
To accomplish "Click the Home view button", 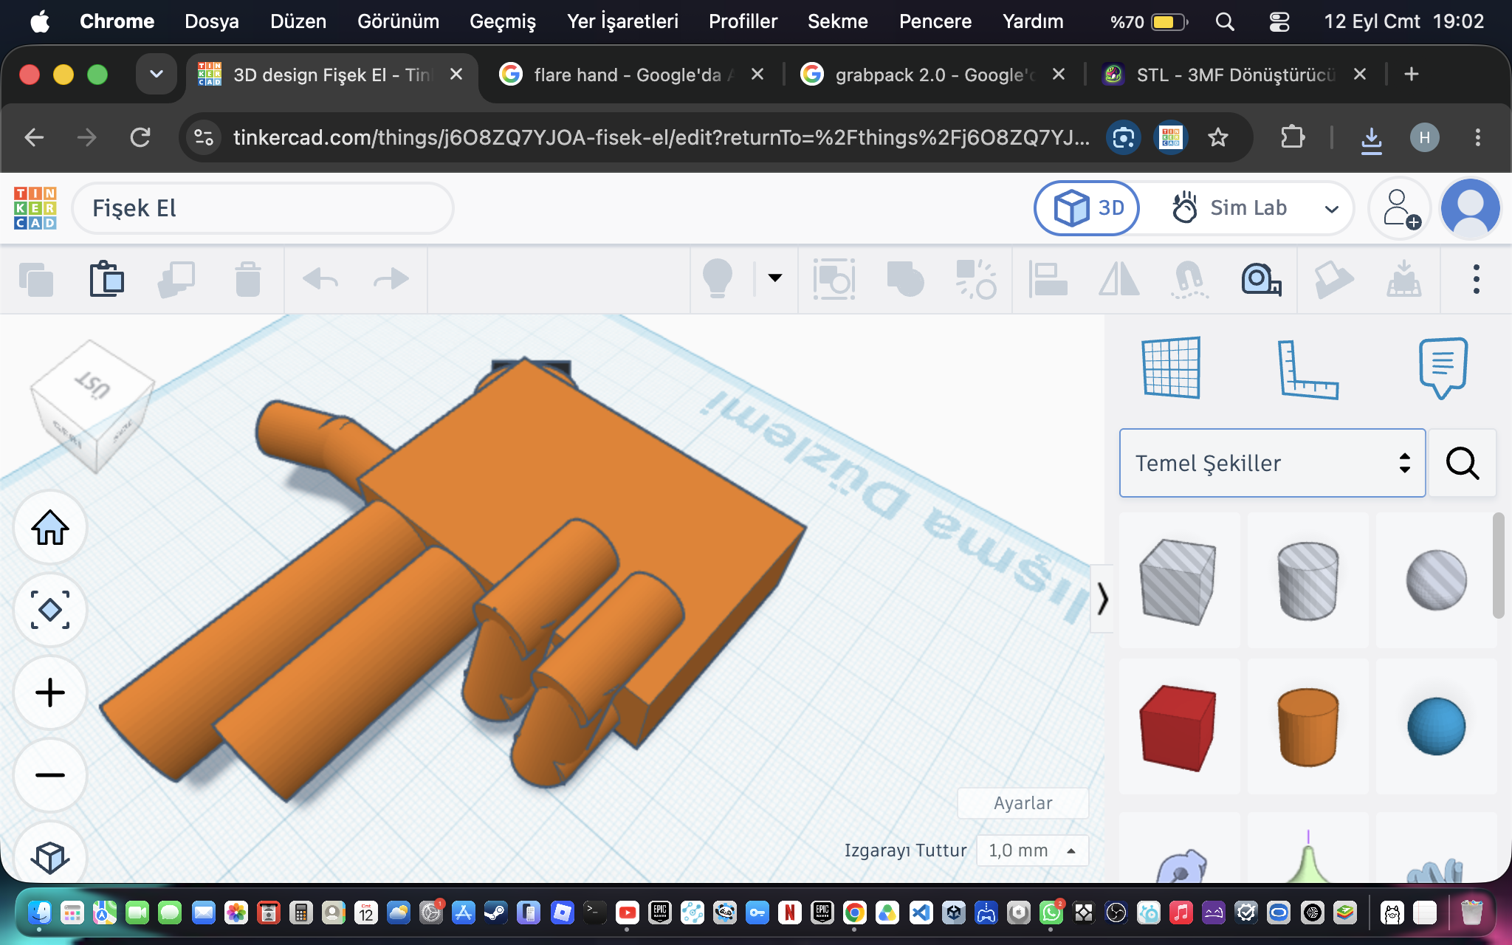I will tap(50, 528).
